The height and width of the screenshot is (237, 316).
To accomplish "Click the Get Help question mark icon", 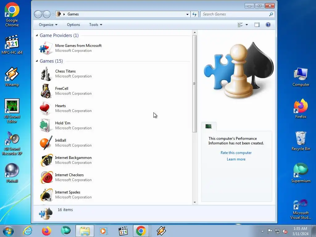I will [x=268, y=25].
